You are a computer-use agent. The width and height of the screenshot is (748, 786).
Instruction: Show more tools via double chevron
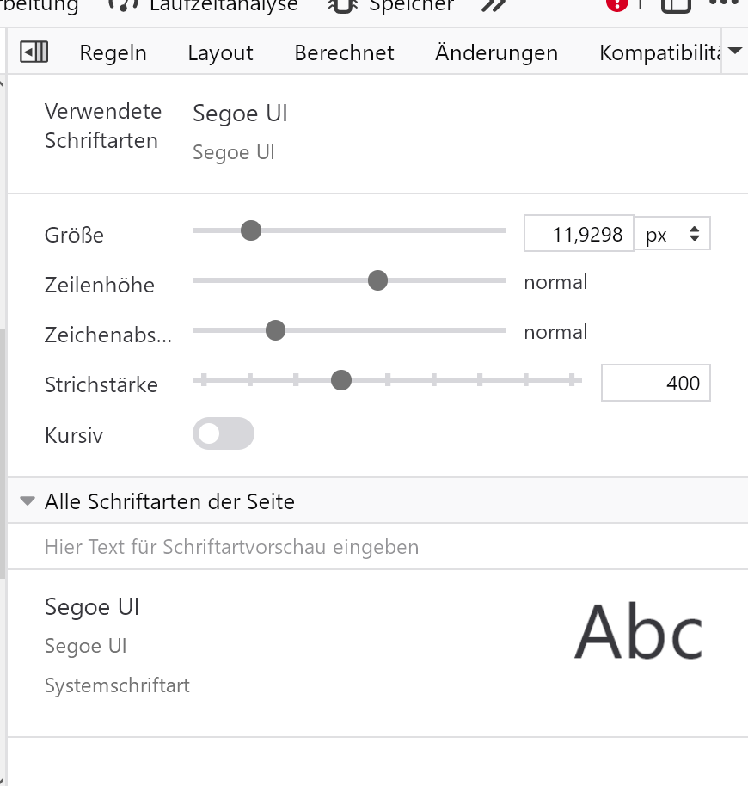[493, 5]
